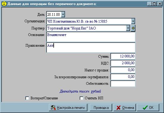Cancel the dialog with Отмена
This screenshot has height=113, width=164.
tap(125, 107)
